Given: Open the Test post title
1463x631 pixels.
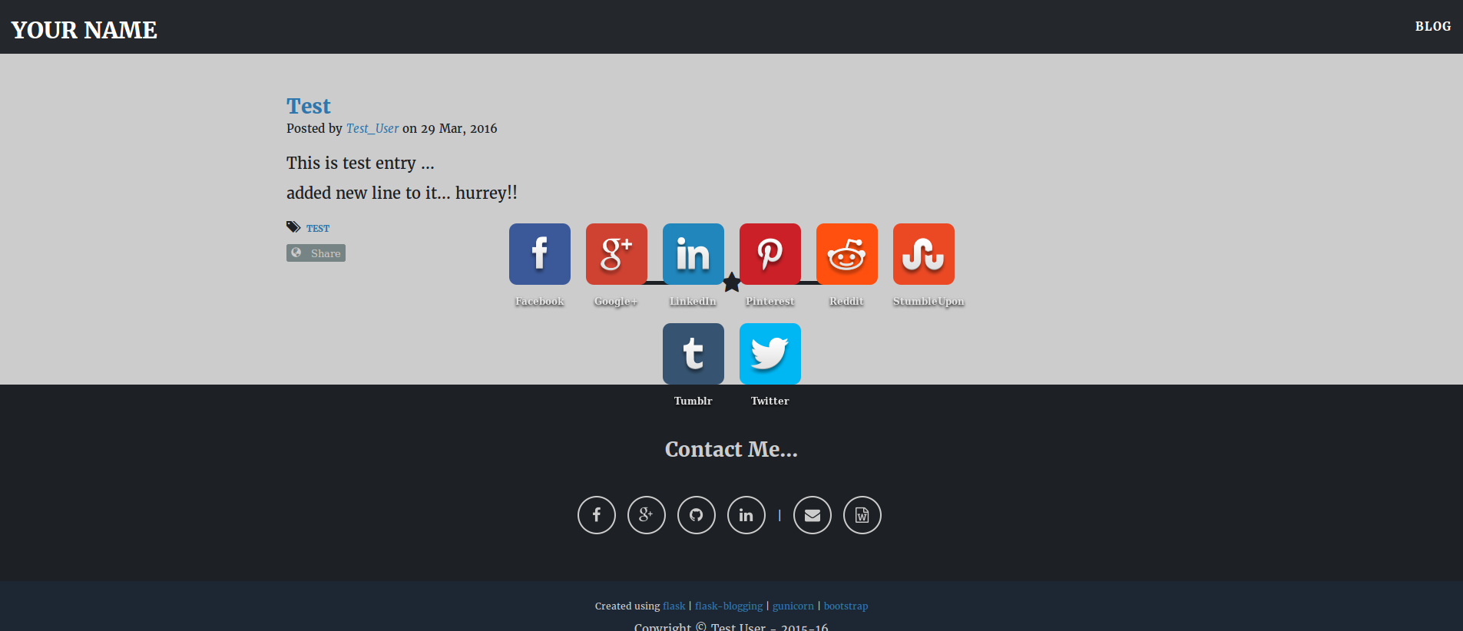Looking at the screenshot, I should coord(309,106).
